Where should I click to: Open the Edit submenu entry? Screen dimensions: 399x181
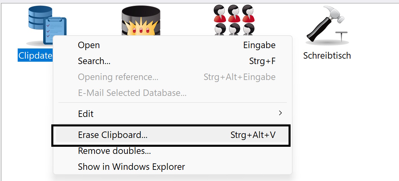coord(86,114)
